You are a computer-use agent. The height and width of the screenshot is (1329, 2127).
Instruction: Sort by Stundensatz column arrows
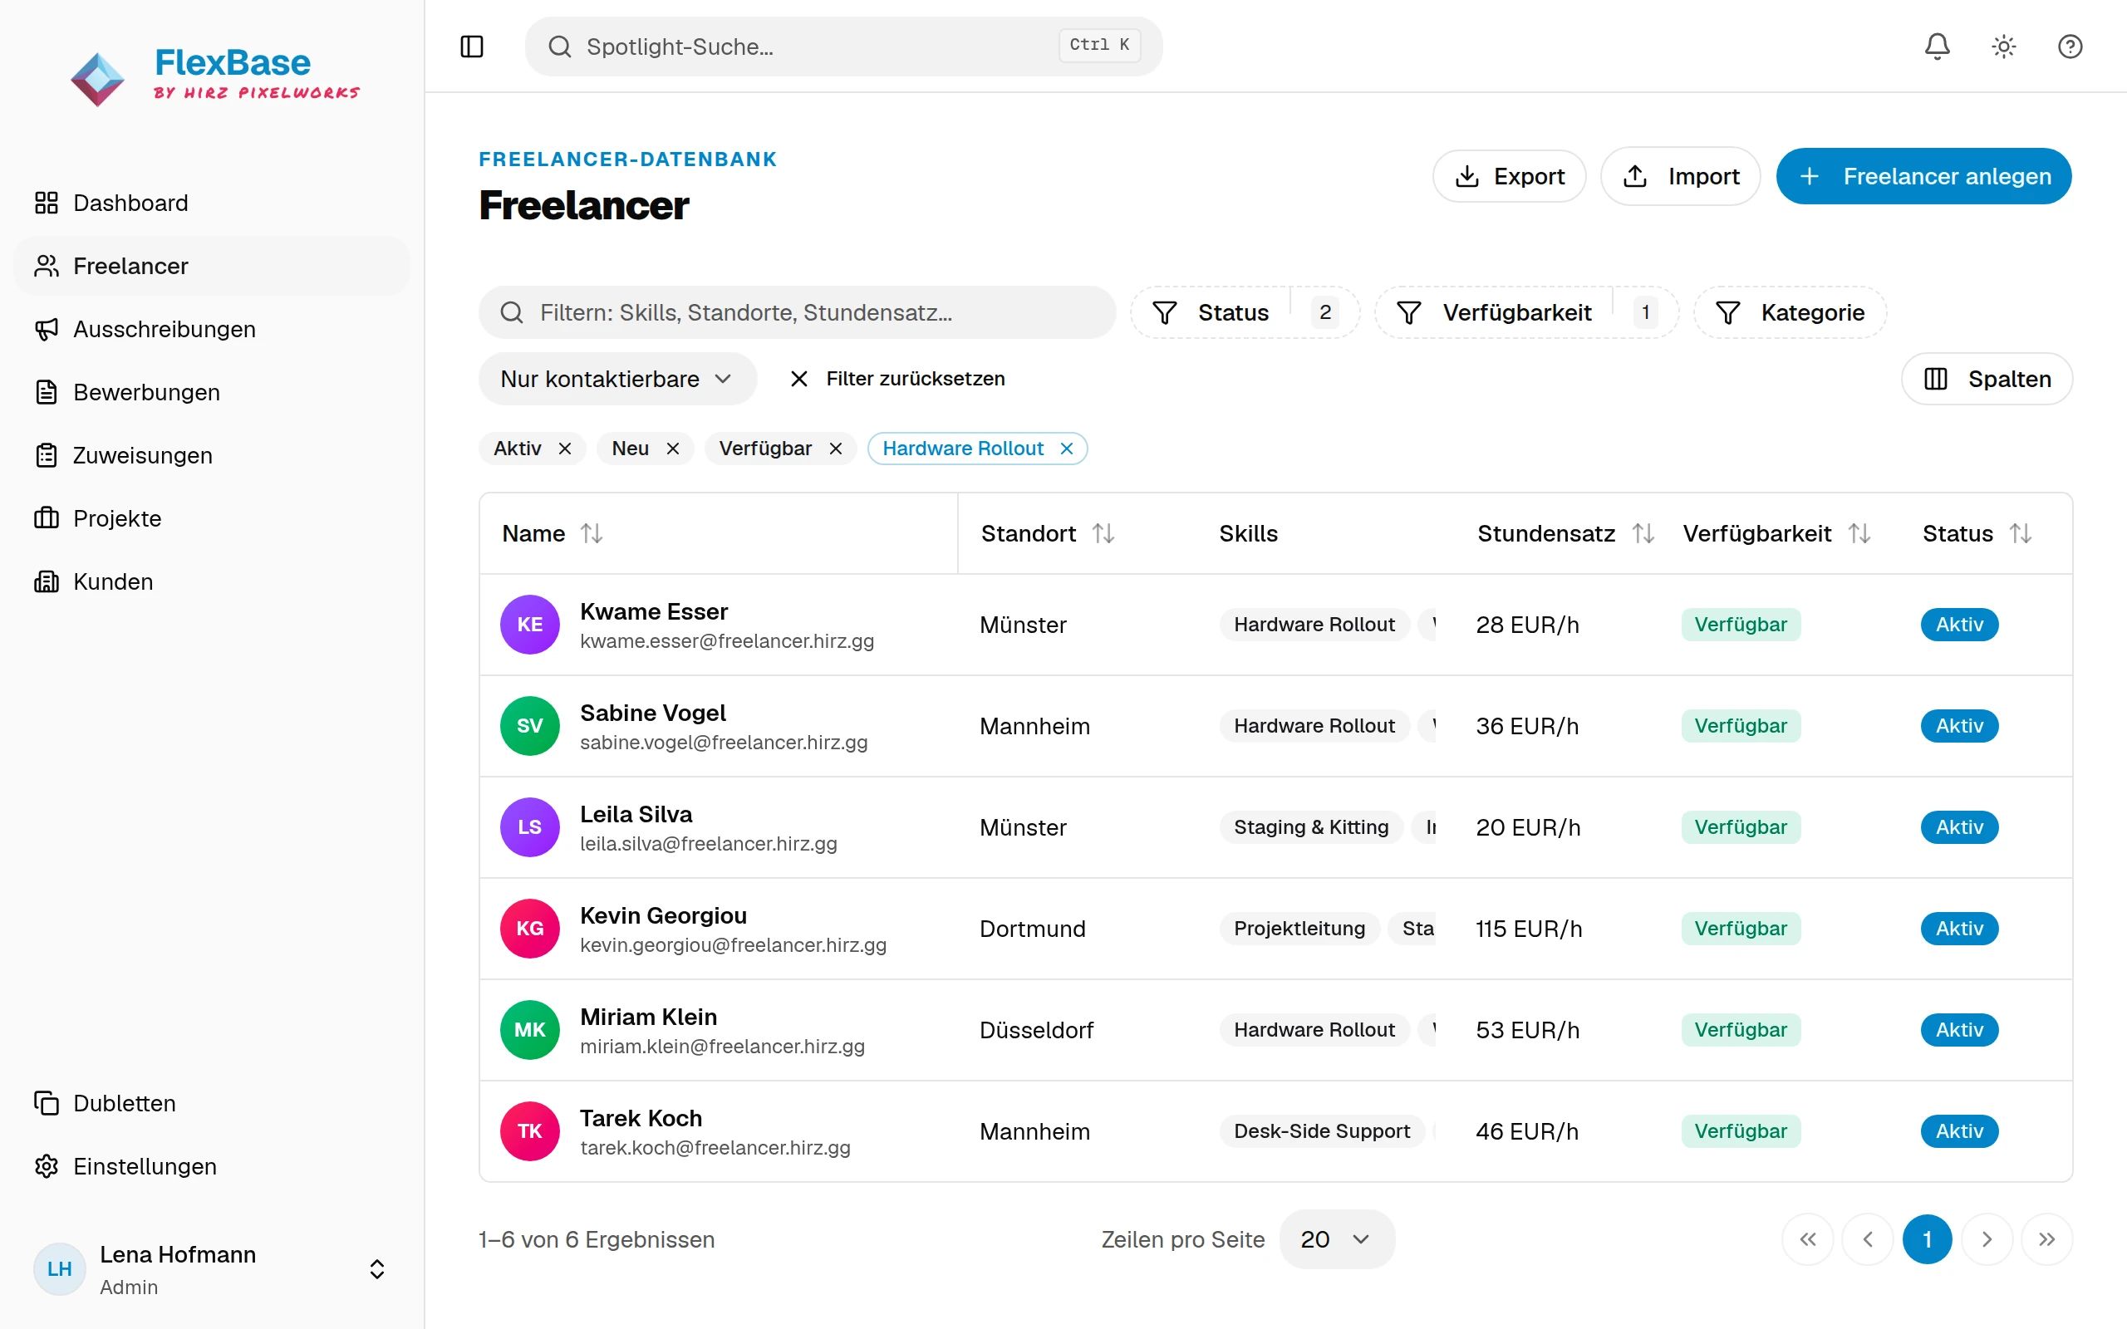tap(1643, 533)
